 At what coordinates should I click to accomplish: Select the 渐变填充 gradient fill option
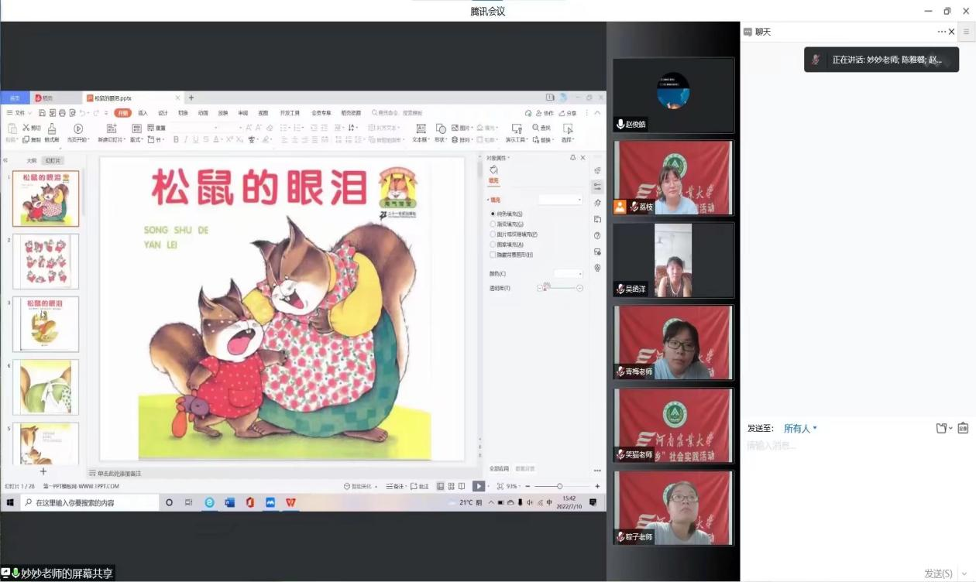point(493,224)
